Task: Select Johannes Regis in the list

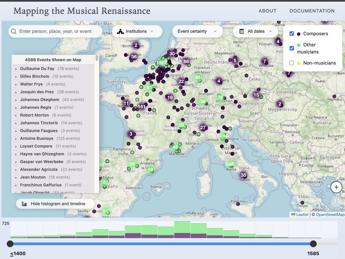Action: 36,107
